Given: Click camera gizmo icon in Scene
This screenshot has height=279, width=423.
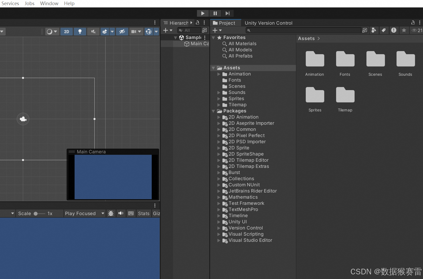Looking at the screenshot, I should pos(23,119).
